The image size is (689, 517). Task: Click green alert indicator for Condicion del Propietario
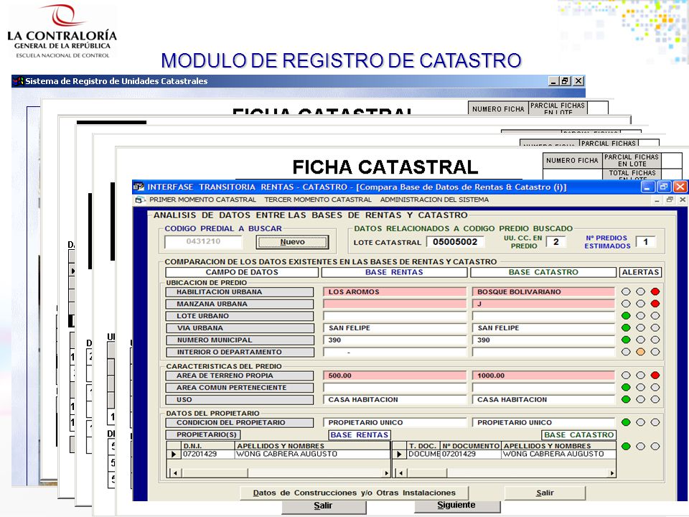(x=626, y=422)
